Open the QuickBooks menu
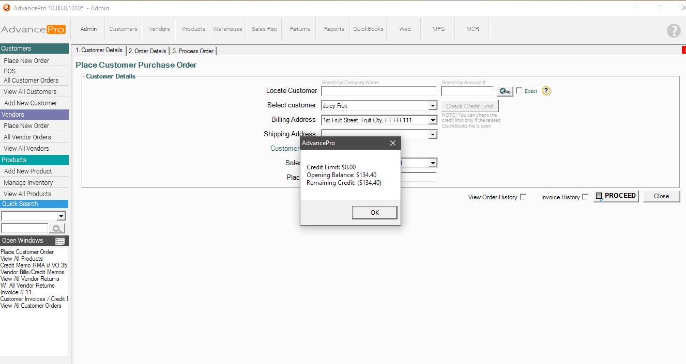This screenshot has width=686, height=364. click(368, 29)
